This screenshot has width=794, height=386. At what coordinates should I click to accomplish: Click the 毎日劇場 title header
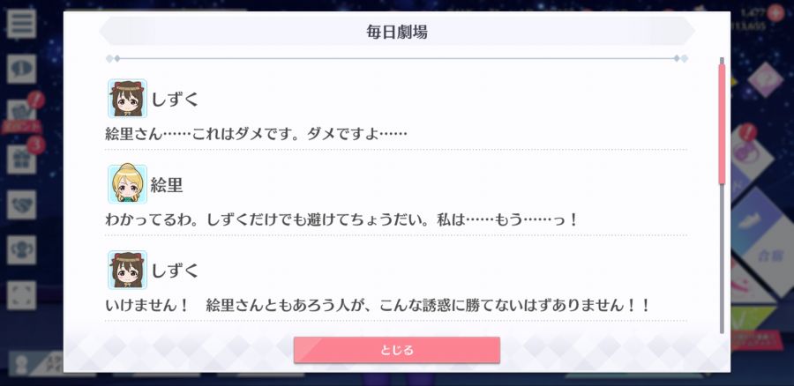pos(397,32)
